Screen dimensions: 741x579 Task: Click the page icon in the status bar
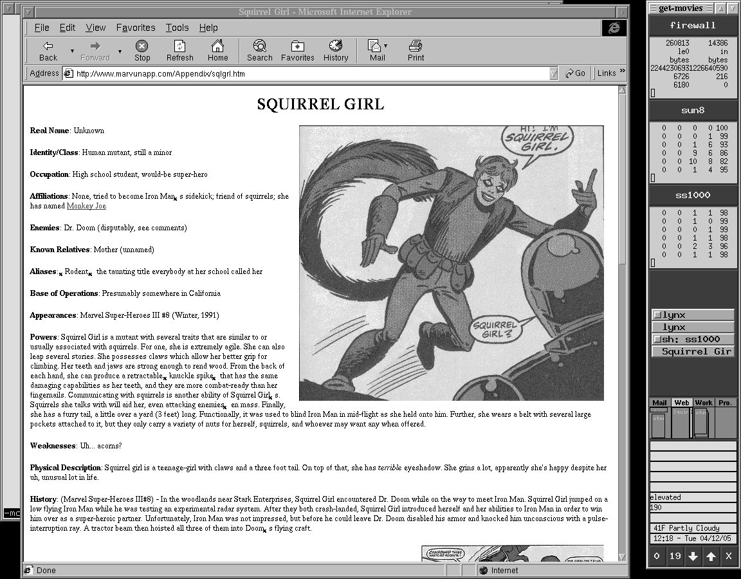tap(28, 570)
